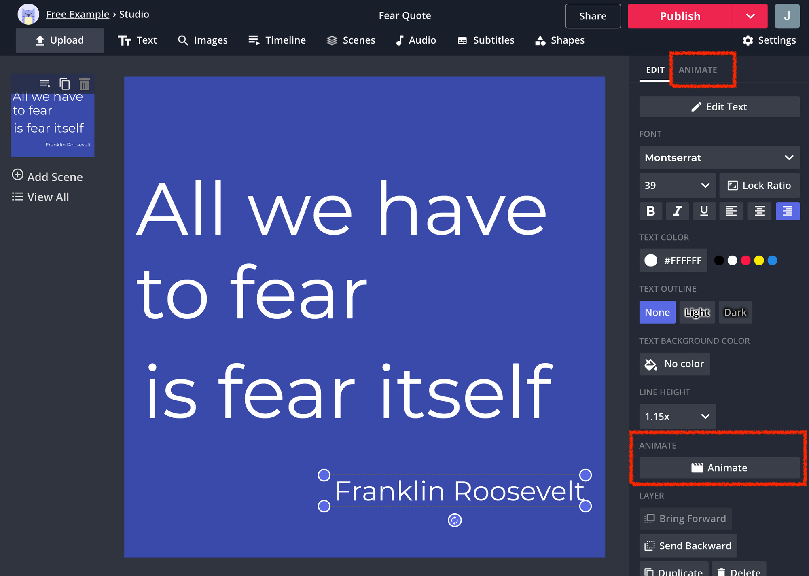Screen dimensions: 809x576
Task: Center align the text
Action: tap(759, 211)
